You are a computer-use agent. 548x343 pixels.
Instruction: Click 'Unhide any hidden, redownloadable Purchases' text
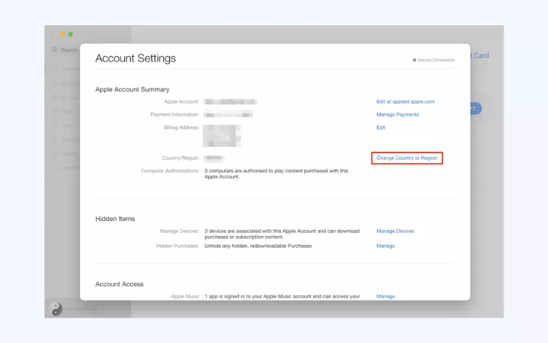(258, 246)
